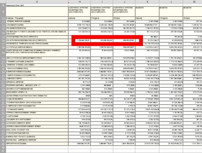
Task: Click 'Δήλωση' cell in column K
Action: coord(147,18)
